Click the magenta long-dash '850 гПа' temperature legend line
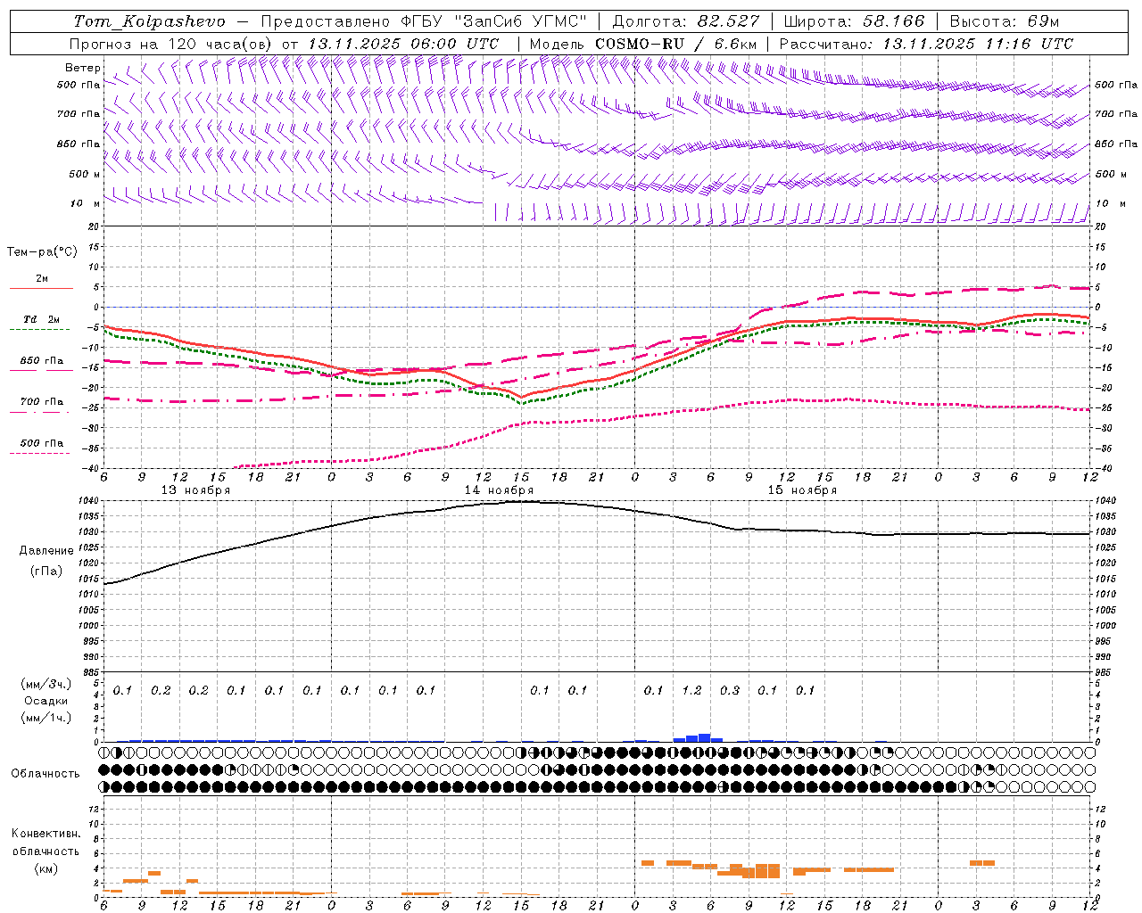 (39, 370)
